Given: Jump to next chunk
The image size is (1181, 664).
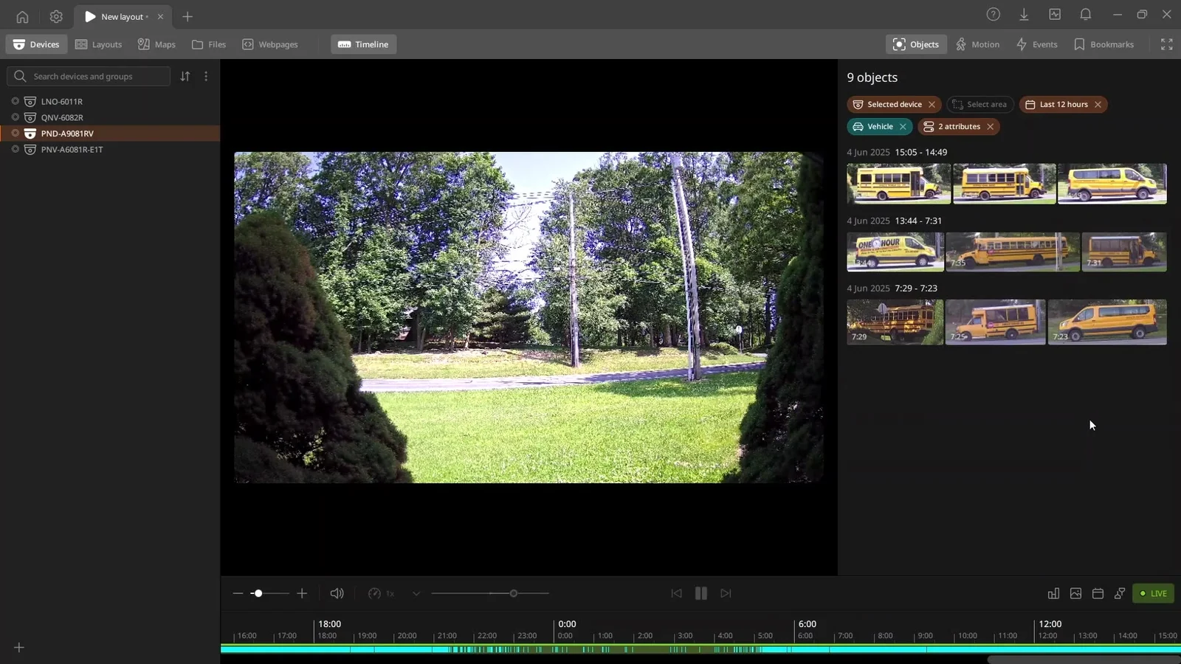Looking at the screenshot, I should (726, 593).
